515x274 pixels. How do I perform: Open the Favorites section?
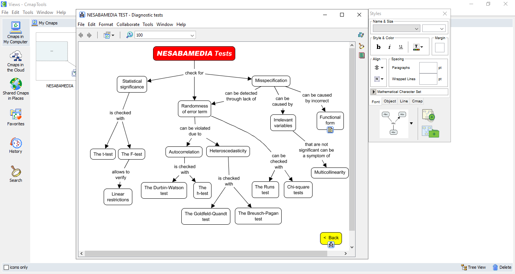pyautogui.click(x=15, y=117)
